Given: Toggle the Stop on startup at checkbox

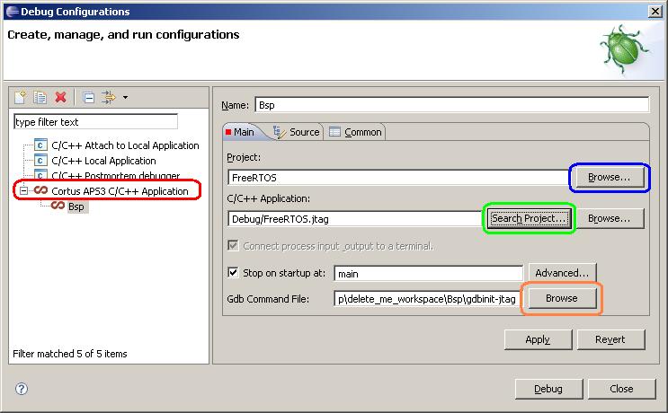Looking at the screenshot, I should tap(233, 272).
